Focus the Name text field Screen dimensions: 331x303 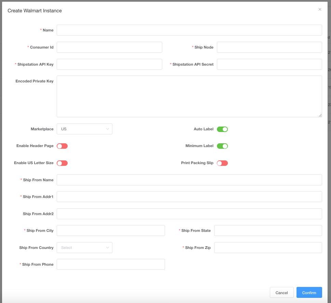click(x=189, y=30)
